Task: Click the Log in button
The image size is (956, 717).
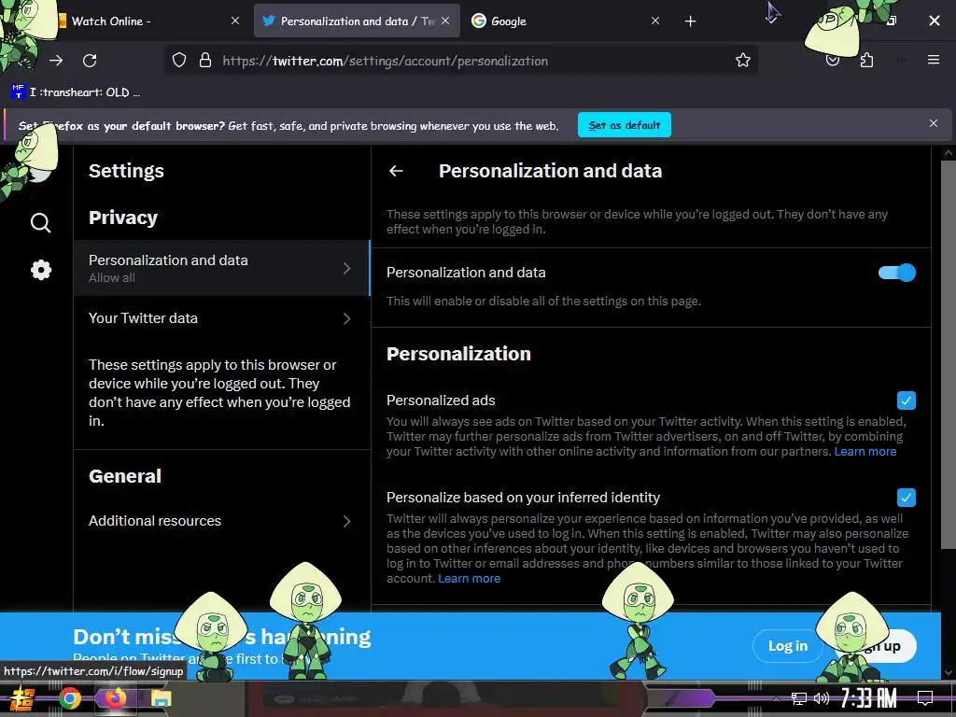Action: tap(787, 646)
